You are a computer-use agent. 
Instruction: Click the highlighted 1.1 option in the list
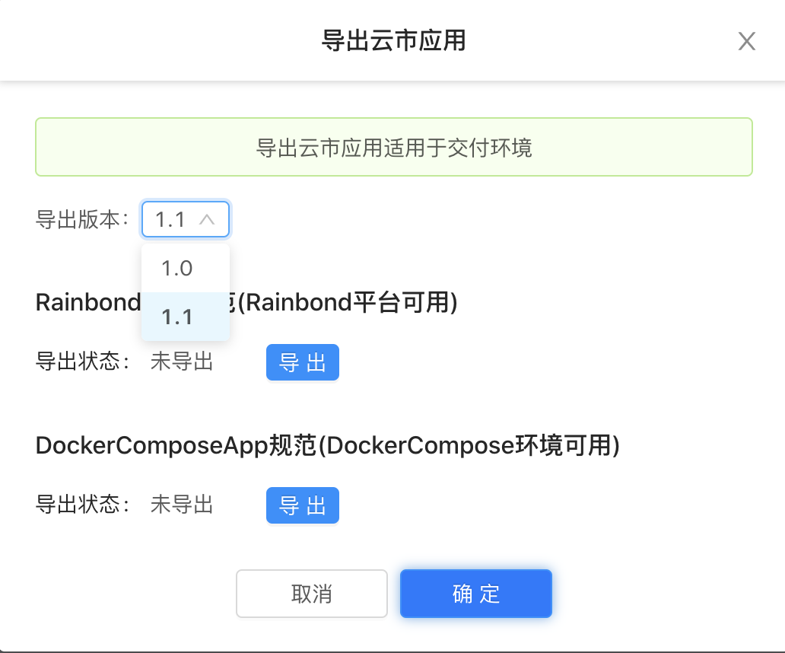pos(185,317)
